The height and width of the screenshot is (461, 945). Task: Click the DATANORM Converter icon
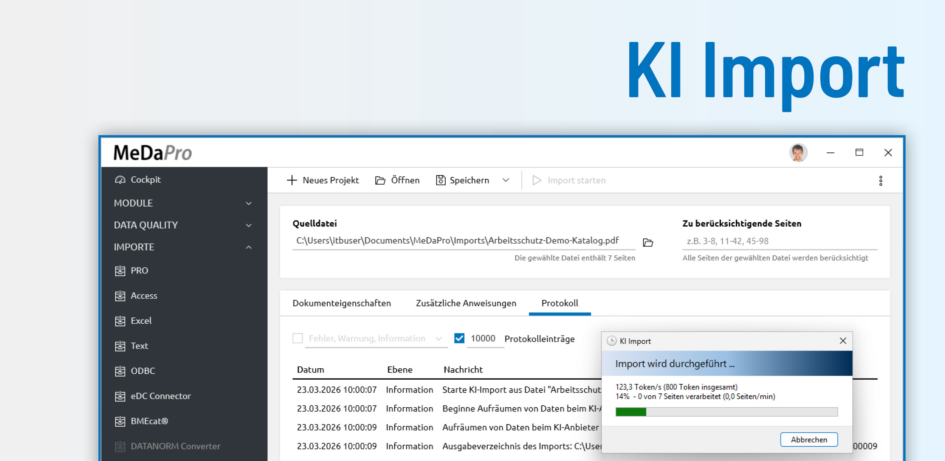120,446
